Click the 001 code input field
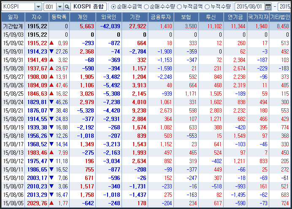 pyautogui.click(x=50, y=7)
